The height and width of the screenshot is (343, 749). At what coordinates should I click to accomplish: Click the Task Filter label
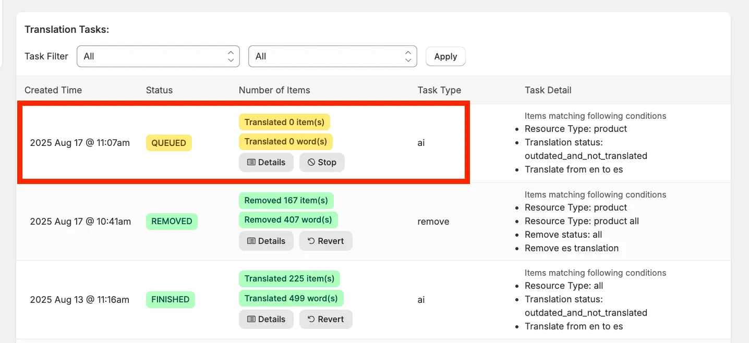click(x=46, y=56)
